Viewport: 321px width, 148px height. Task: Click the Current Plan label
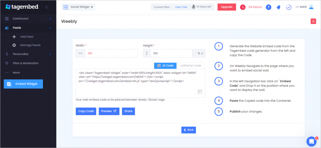point(162,7)
